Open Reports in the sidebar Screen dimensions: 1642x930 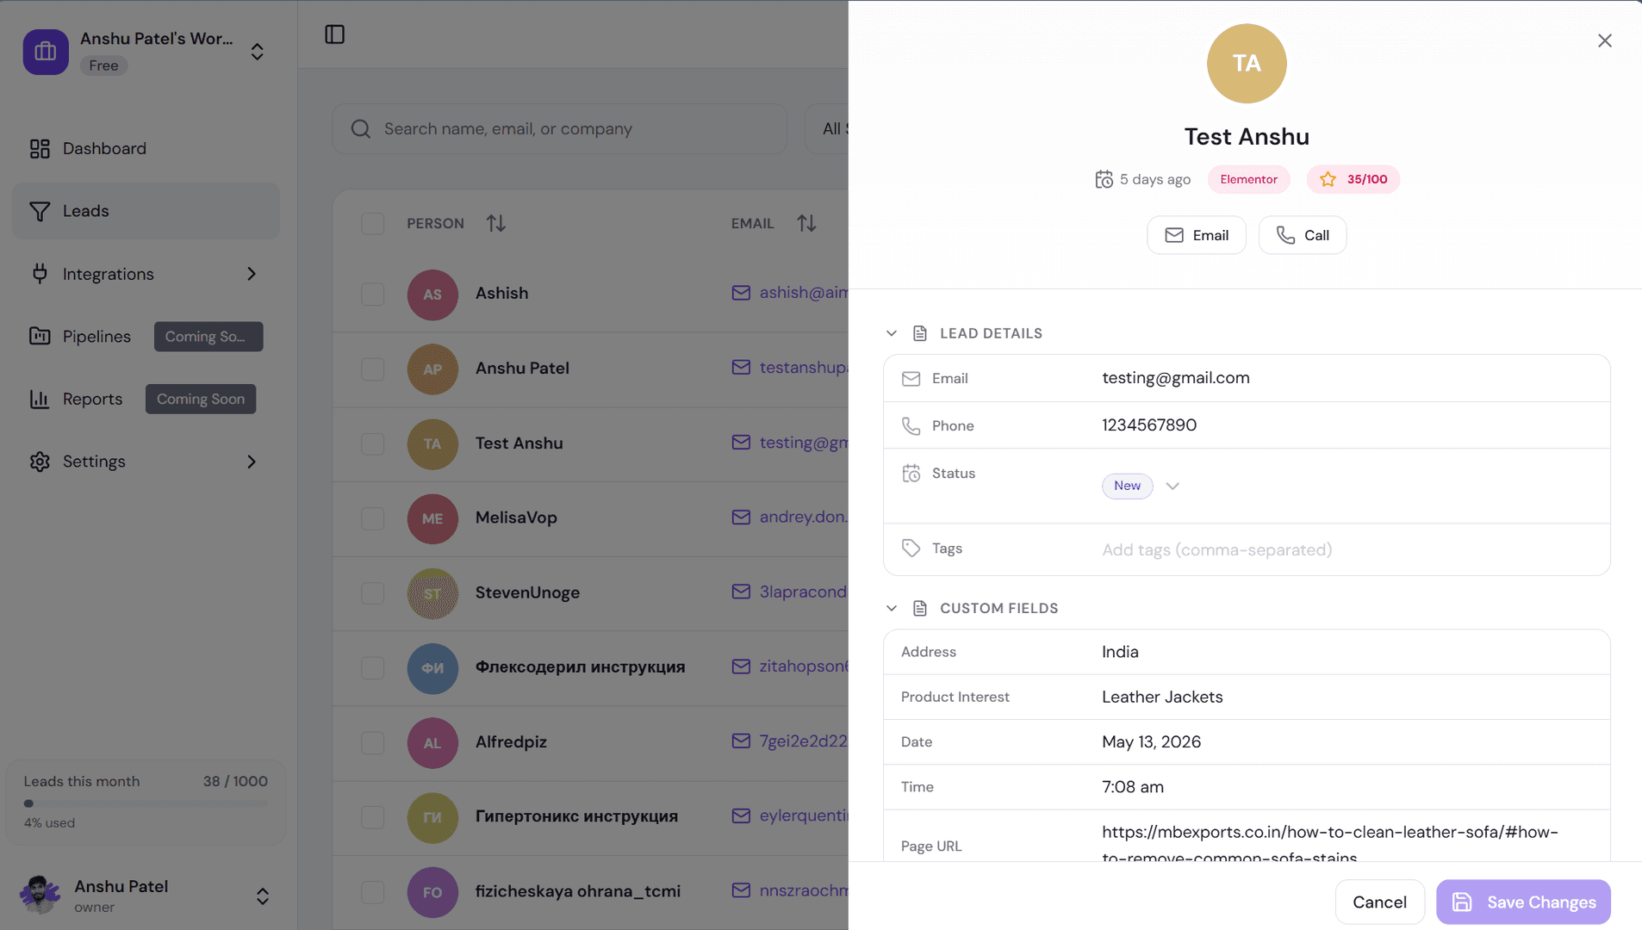pos(146,399)
